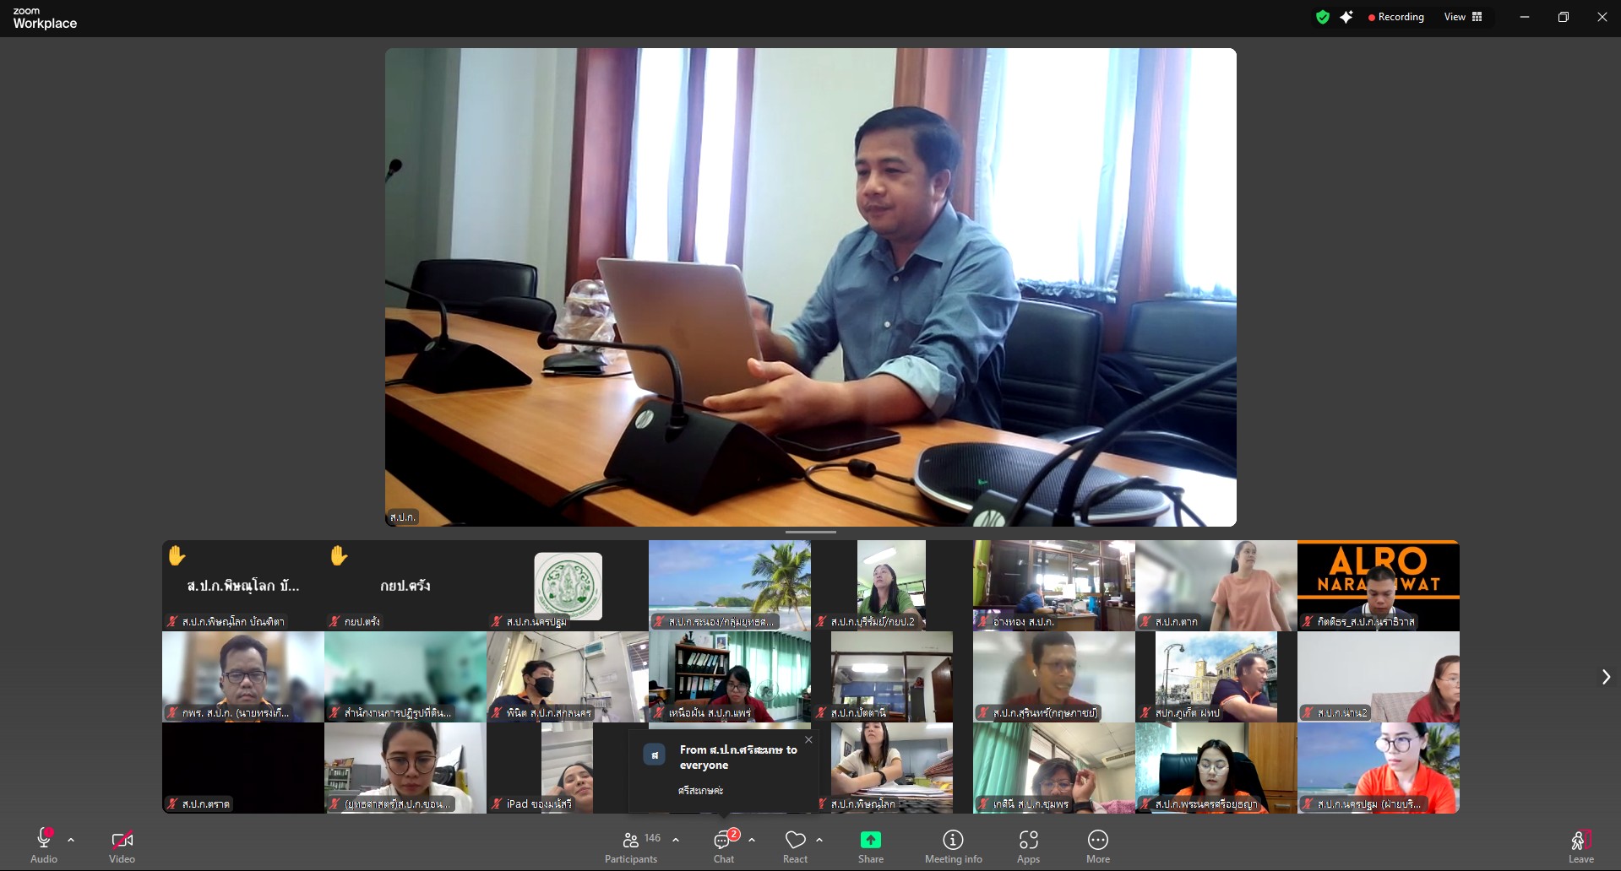Expand the Participants options arrow
Screen dimensions: 1621x871
tap(676, 840)
